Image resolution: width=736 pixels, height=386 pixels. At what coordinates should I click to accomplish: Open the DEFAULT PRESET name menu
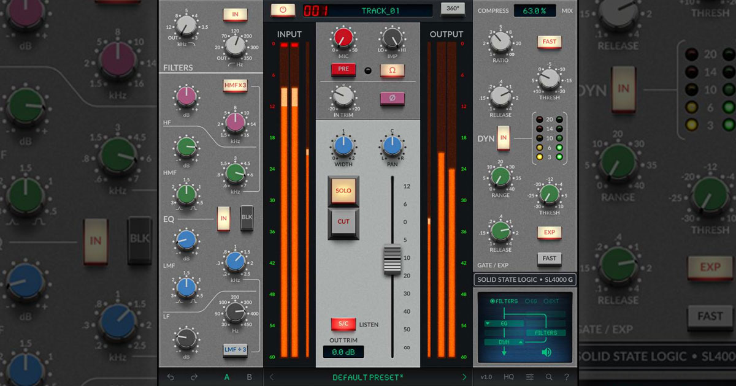click(368, 377)
